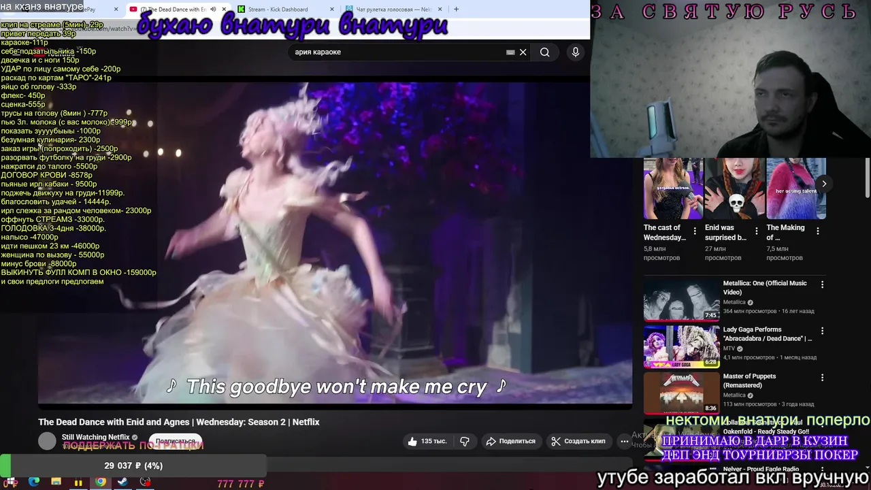
Task: Close The Dead Dance tab
Action: click(224, 10)
